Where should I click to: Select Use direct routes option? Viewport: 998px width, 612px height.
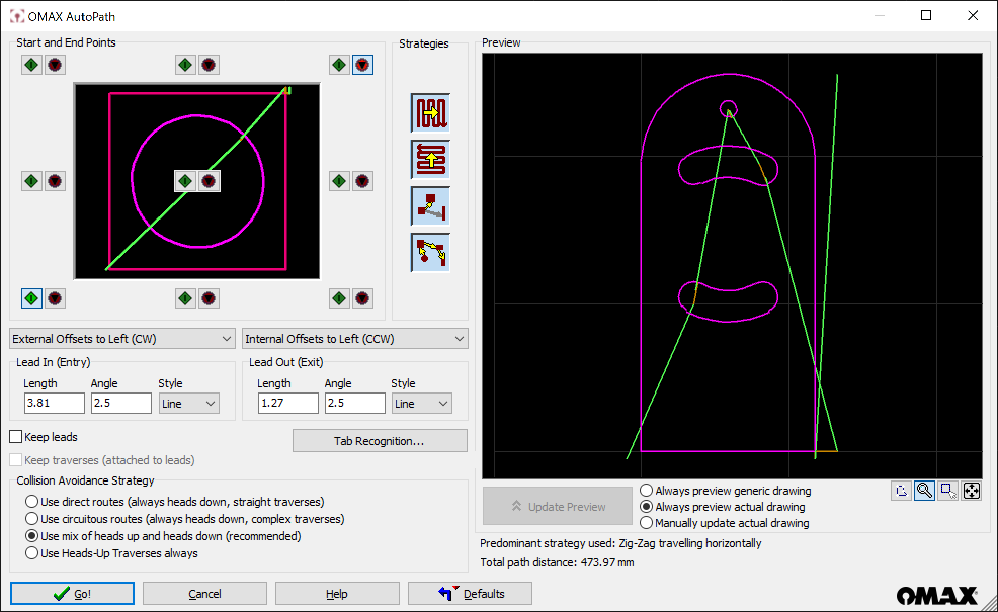point(32,502)
